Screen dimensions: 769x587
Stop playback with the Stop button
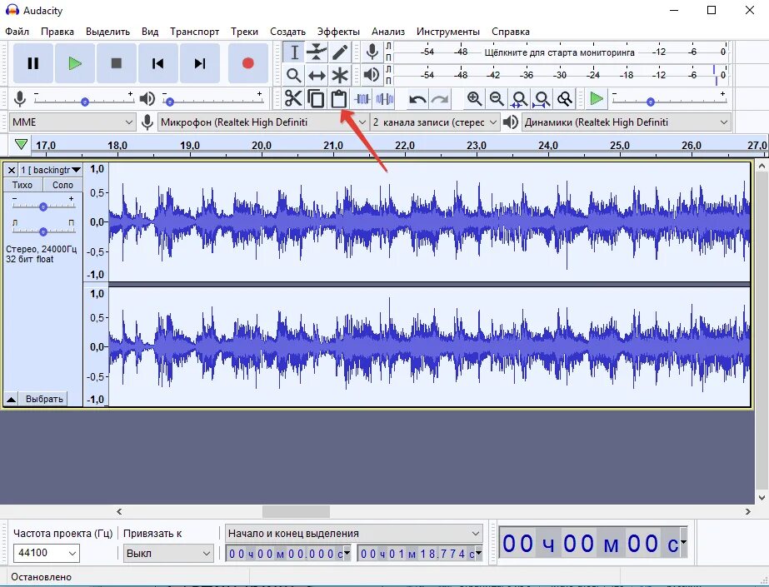click(x=117, y=63)
